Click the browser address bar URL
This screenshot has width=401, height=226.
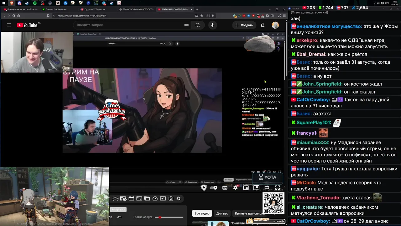[x=82, y=16]
